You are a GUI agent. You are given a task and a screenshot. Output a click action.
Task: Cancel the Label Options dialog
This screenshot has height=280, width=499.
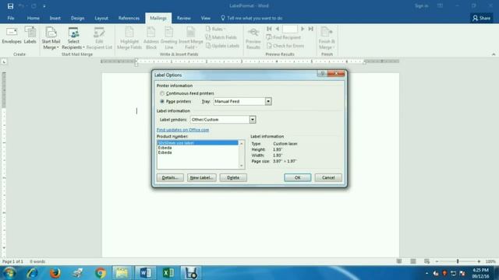pos(328,178)
